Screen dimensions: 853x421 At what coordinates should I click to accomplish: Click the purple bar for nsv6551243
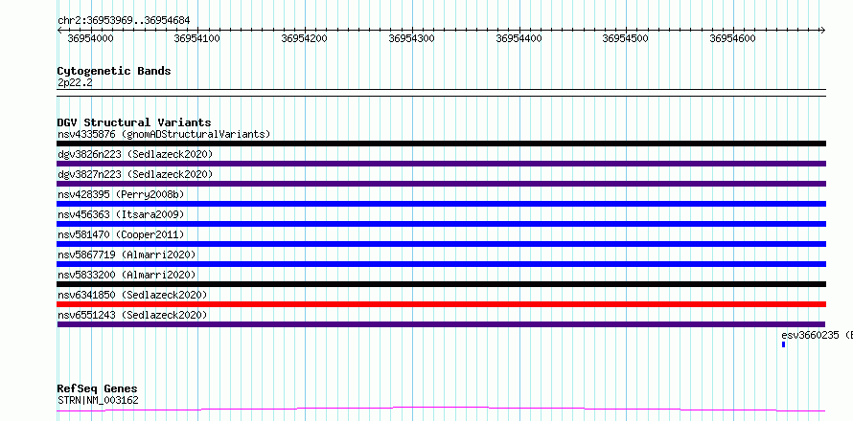441,324
